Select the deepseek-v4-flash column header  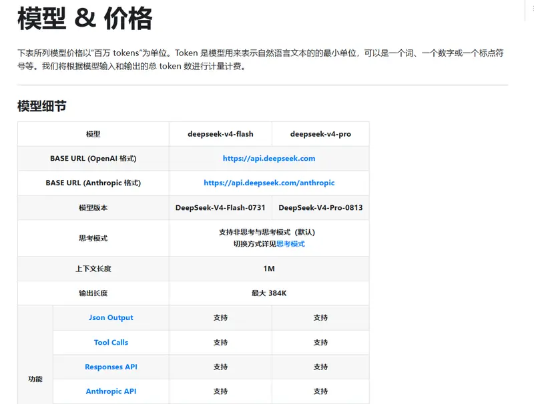(x=220, y=134)
